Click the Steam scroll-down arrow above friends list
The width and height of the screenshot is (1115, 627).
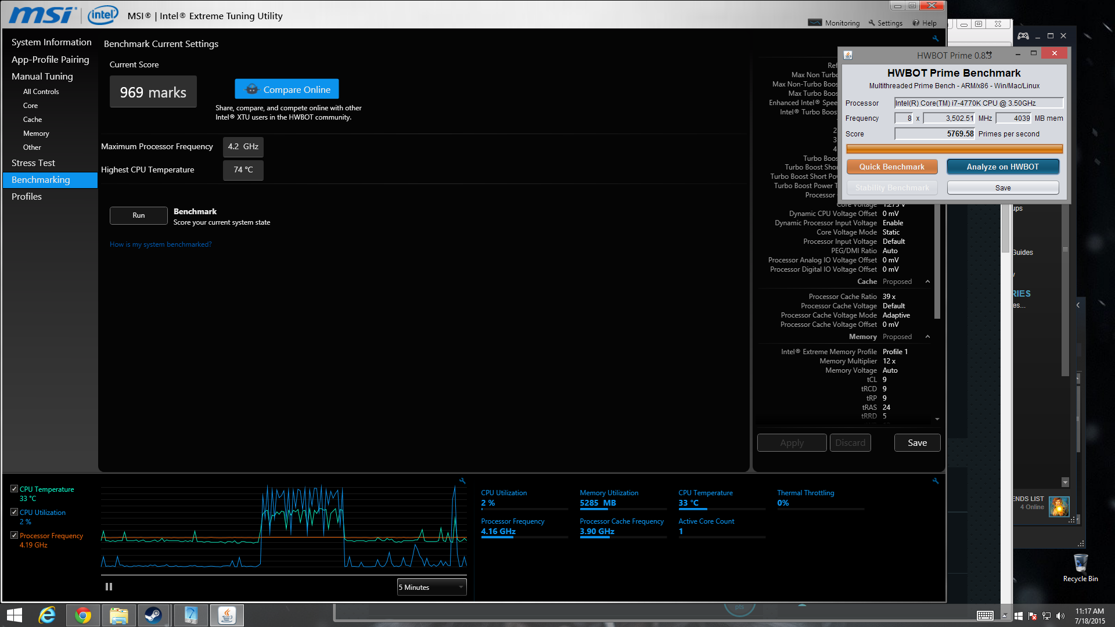click(x=1065, y=482)
